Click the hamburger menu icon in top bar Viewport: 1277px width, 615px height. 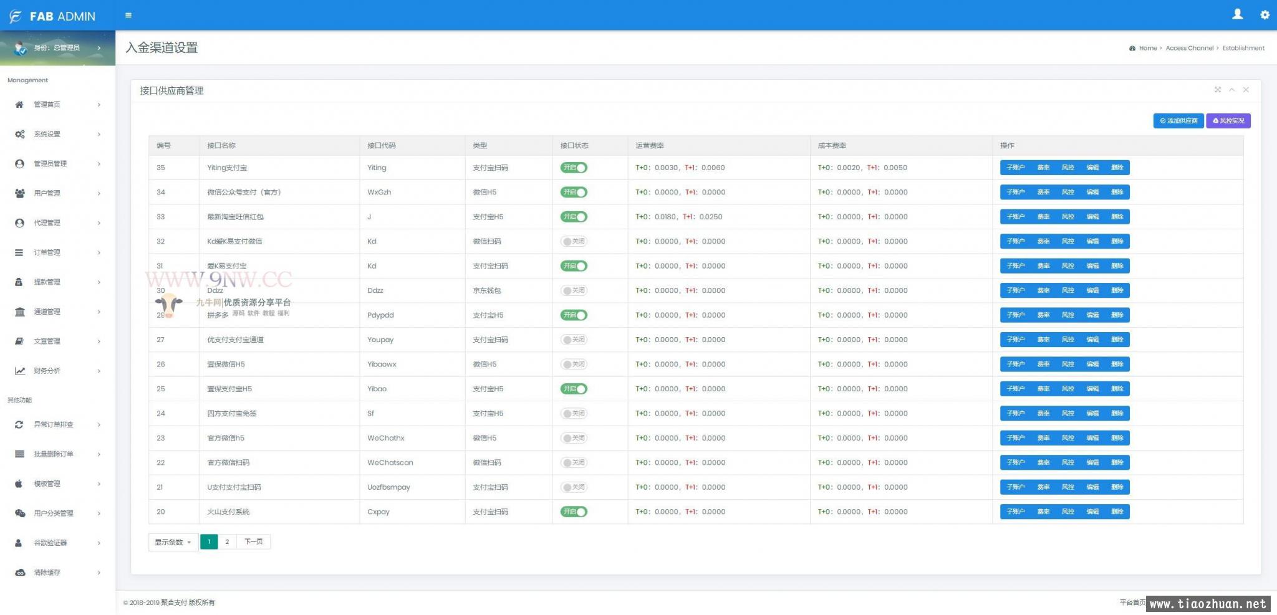(x=128, y=16)
